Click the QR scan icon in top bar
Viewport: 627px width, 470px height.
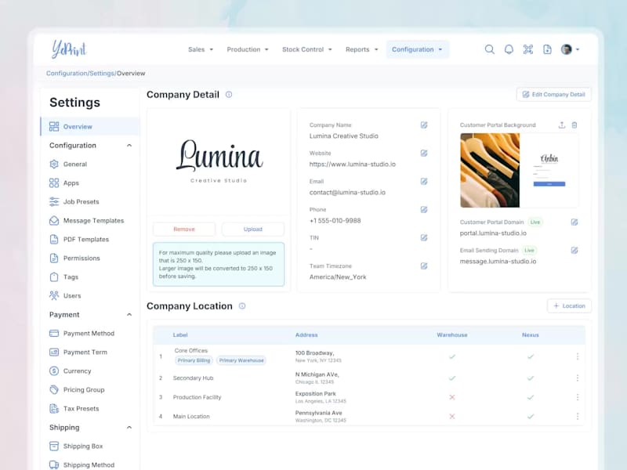tap(528, 49)
